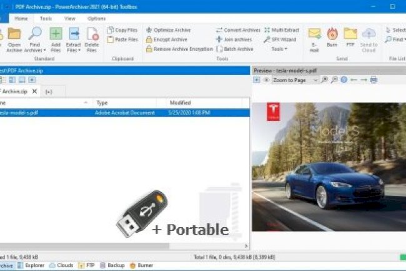Expand the Extract Files dropdown arrow
The image size is (406, 271).
[79, 50]
